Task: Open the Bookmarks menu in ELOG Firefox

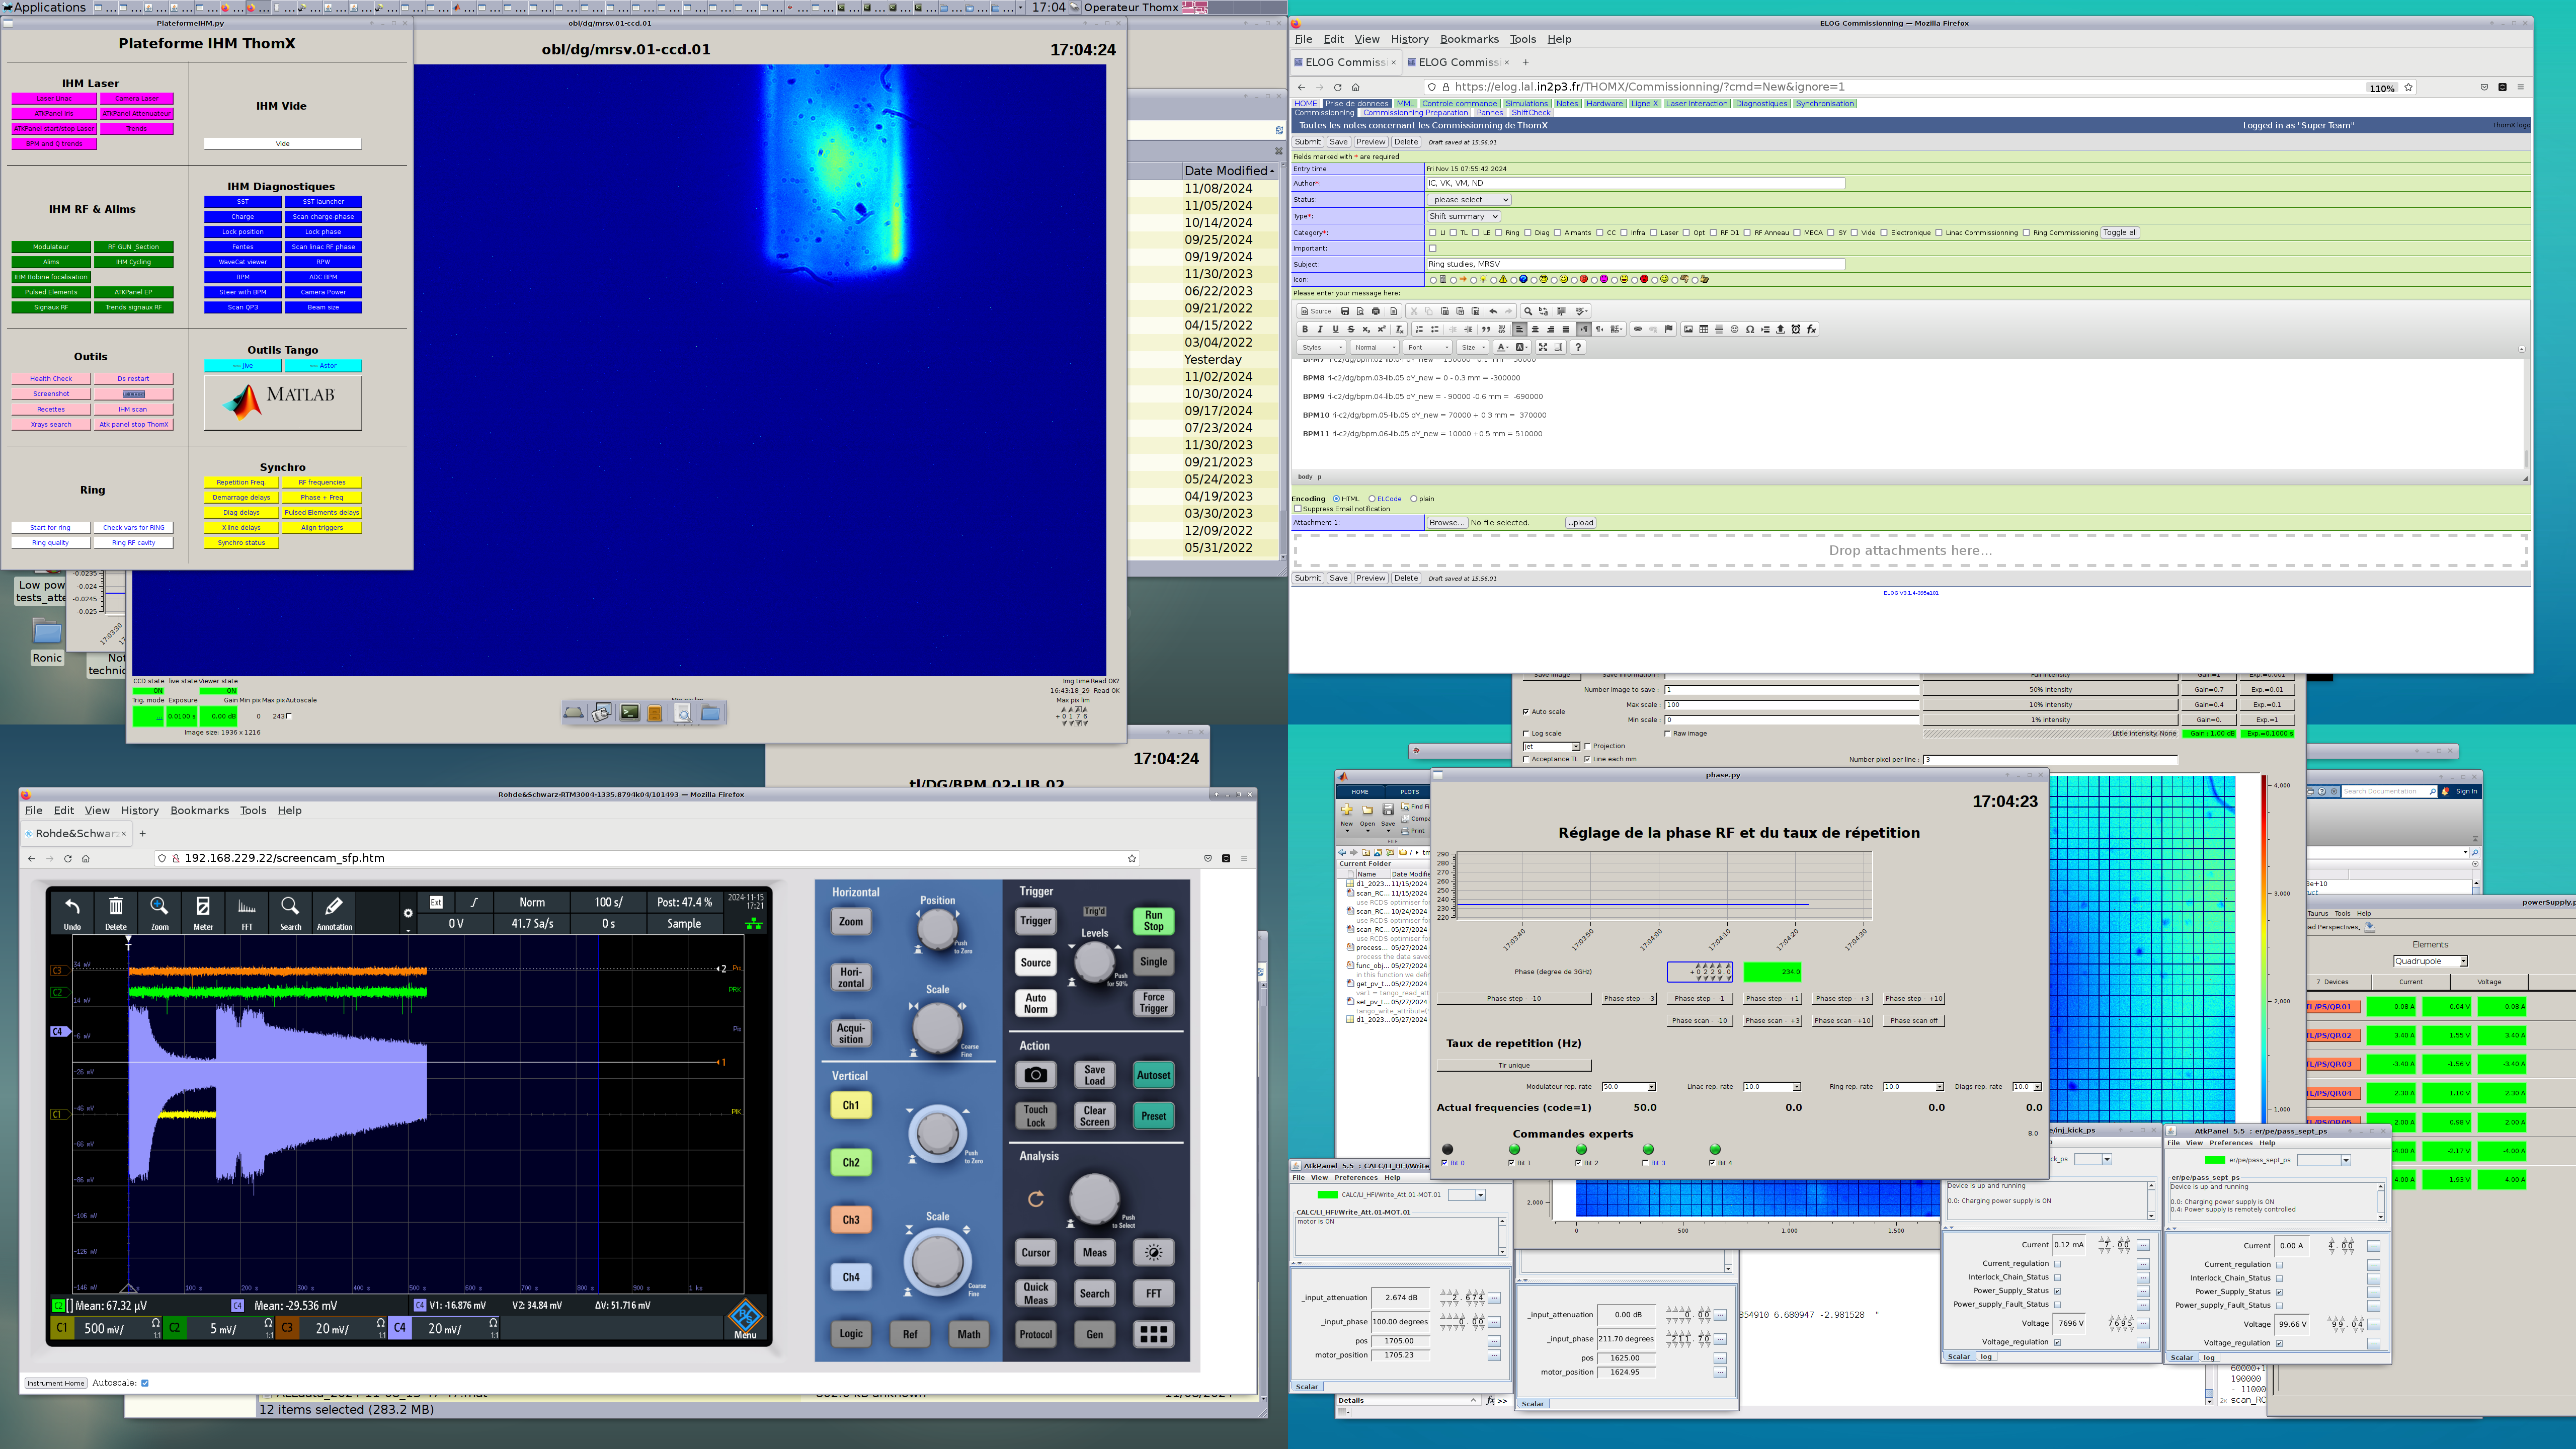Action: 1469,39
